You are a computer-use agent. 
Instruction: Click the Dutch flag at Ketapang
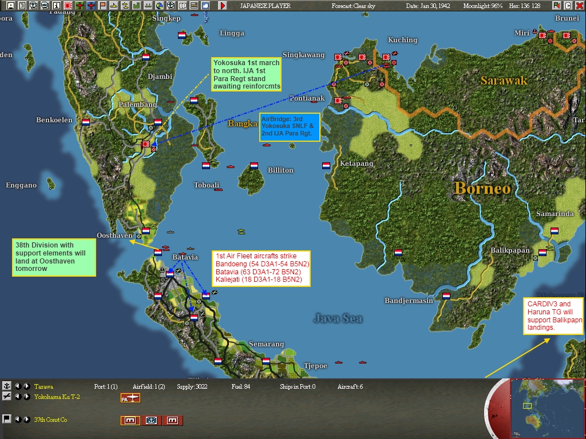(x=326, y=165)
